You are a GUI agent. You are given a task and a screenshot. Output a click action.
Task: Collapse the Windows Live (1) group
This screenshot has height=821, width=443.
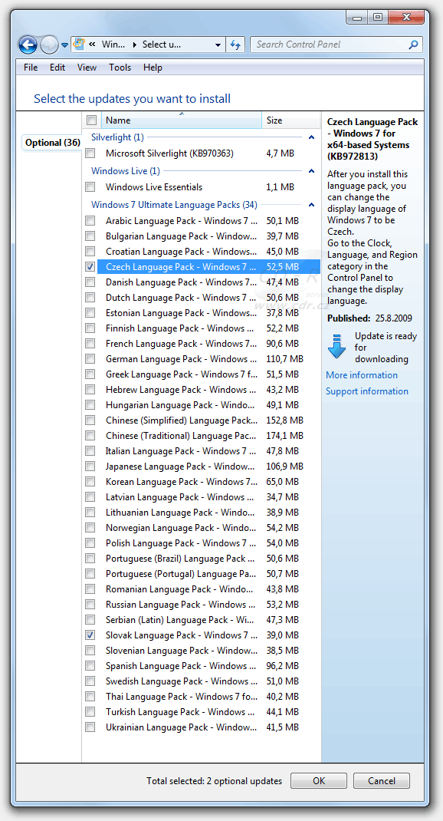click(312, 171)
